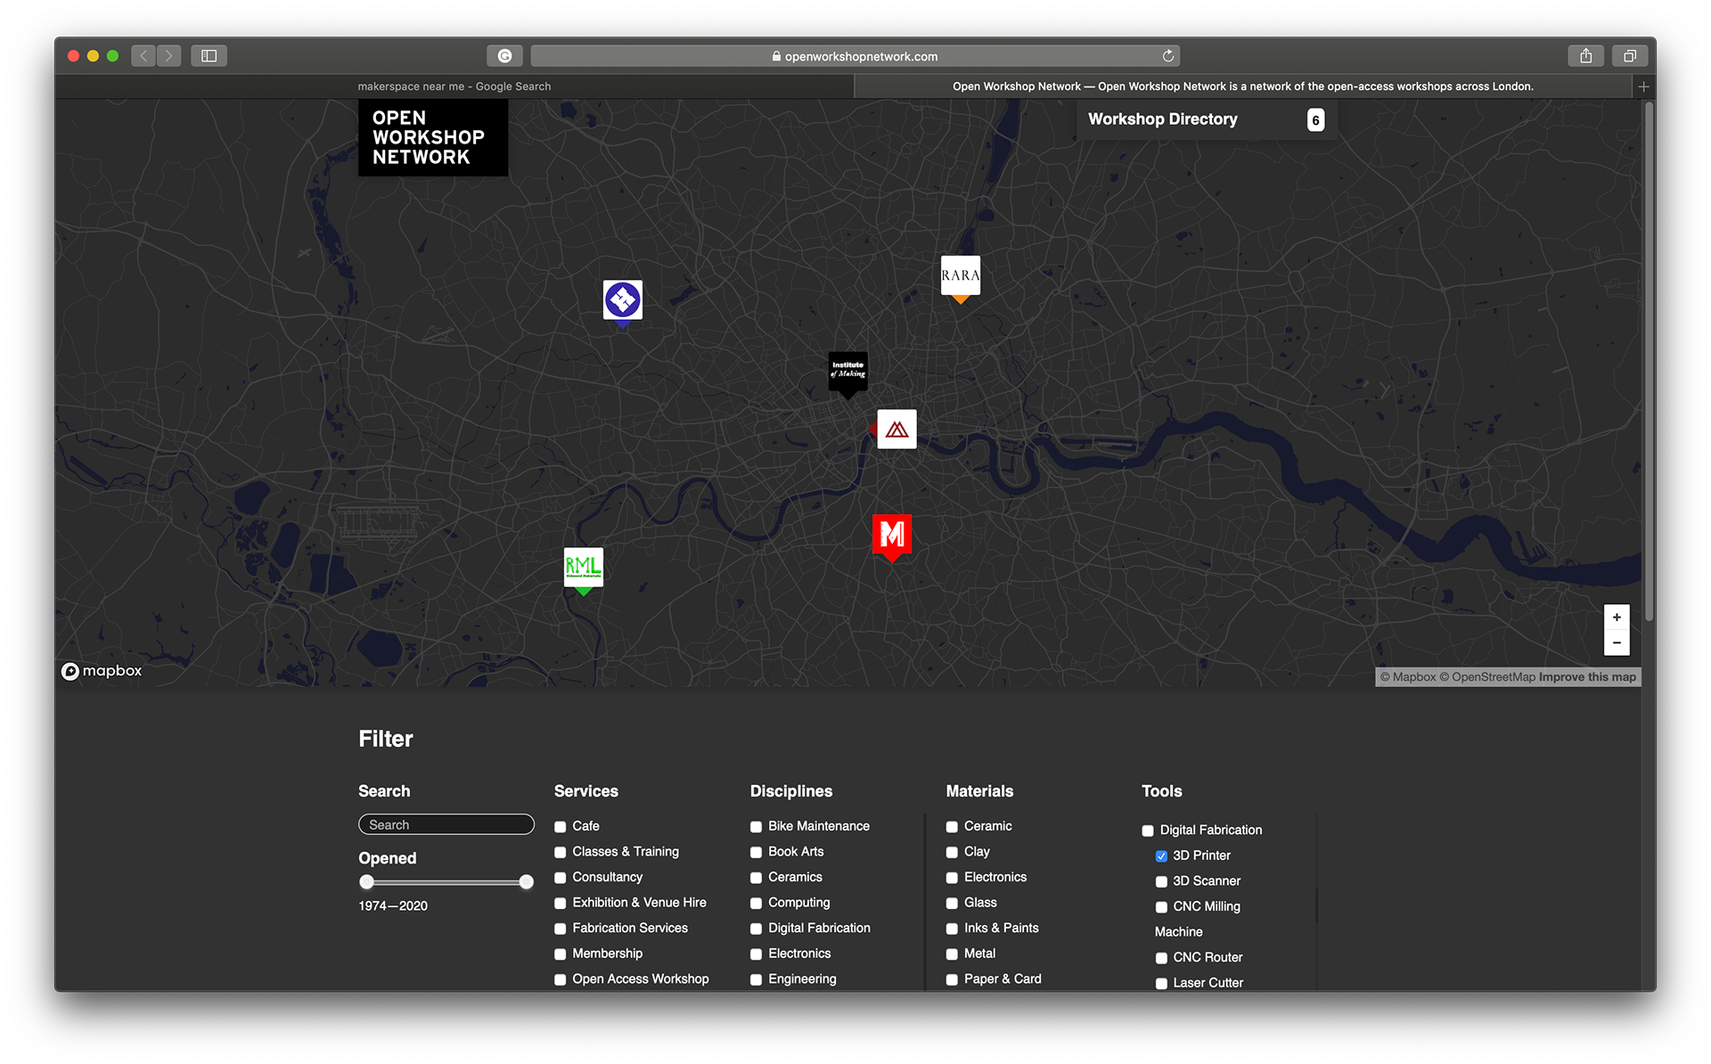Check the Book Arts discipline
Viewport: 1711px width, 1064px height.
[x=756, y=853]
